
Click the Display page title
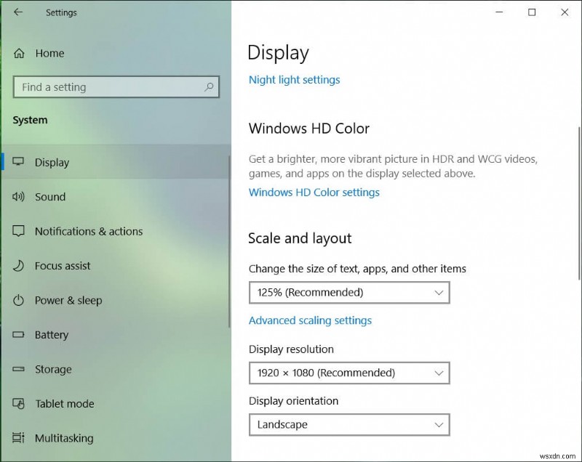tap(278, 52)
